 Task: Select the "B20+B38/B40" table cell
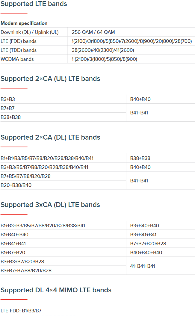(16, 185)
